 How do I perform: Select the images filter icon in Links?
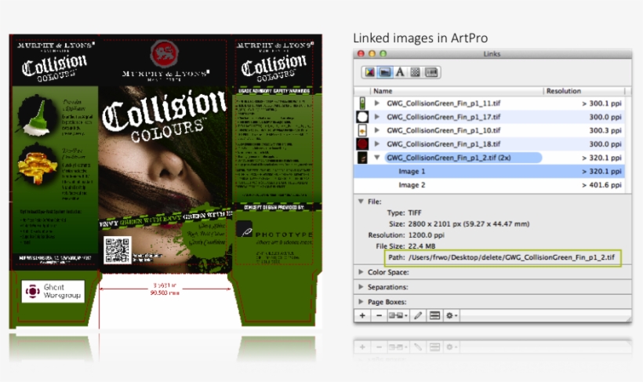click(x=385, y=72)
